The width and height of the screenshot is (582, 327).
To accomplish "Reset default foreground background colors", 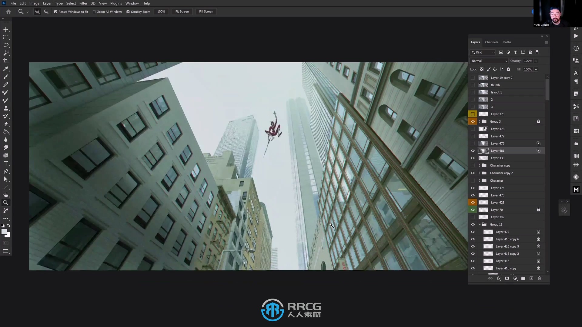I will point(3,226).
